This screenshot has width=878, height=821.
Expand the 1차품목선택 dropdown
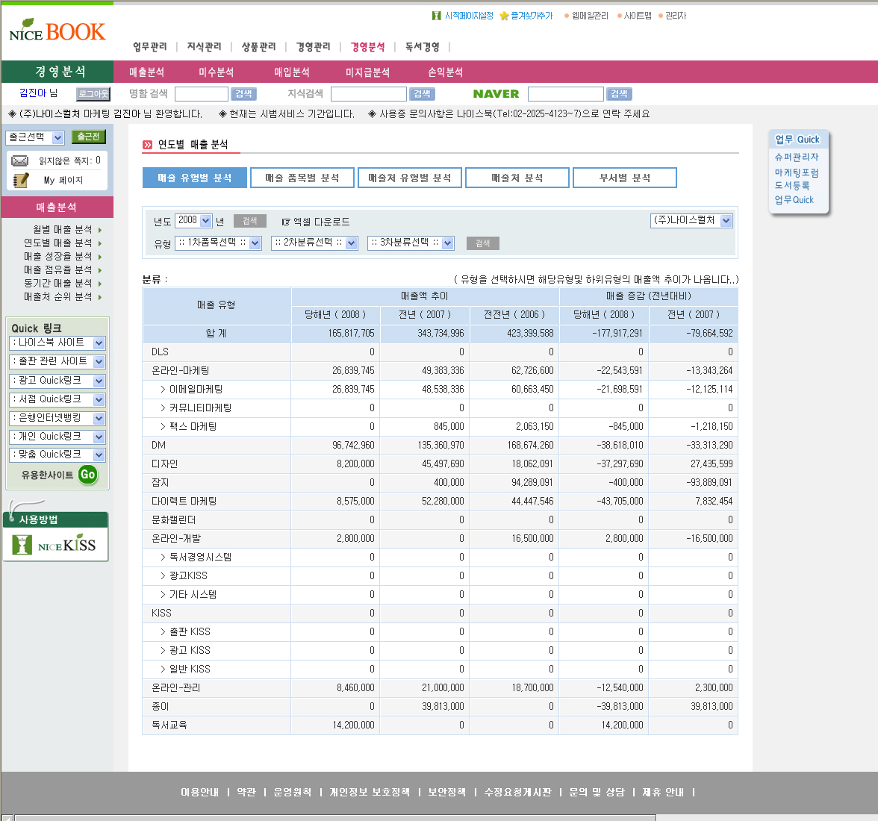[218, 243]
